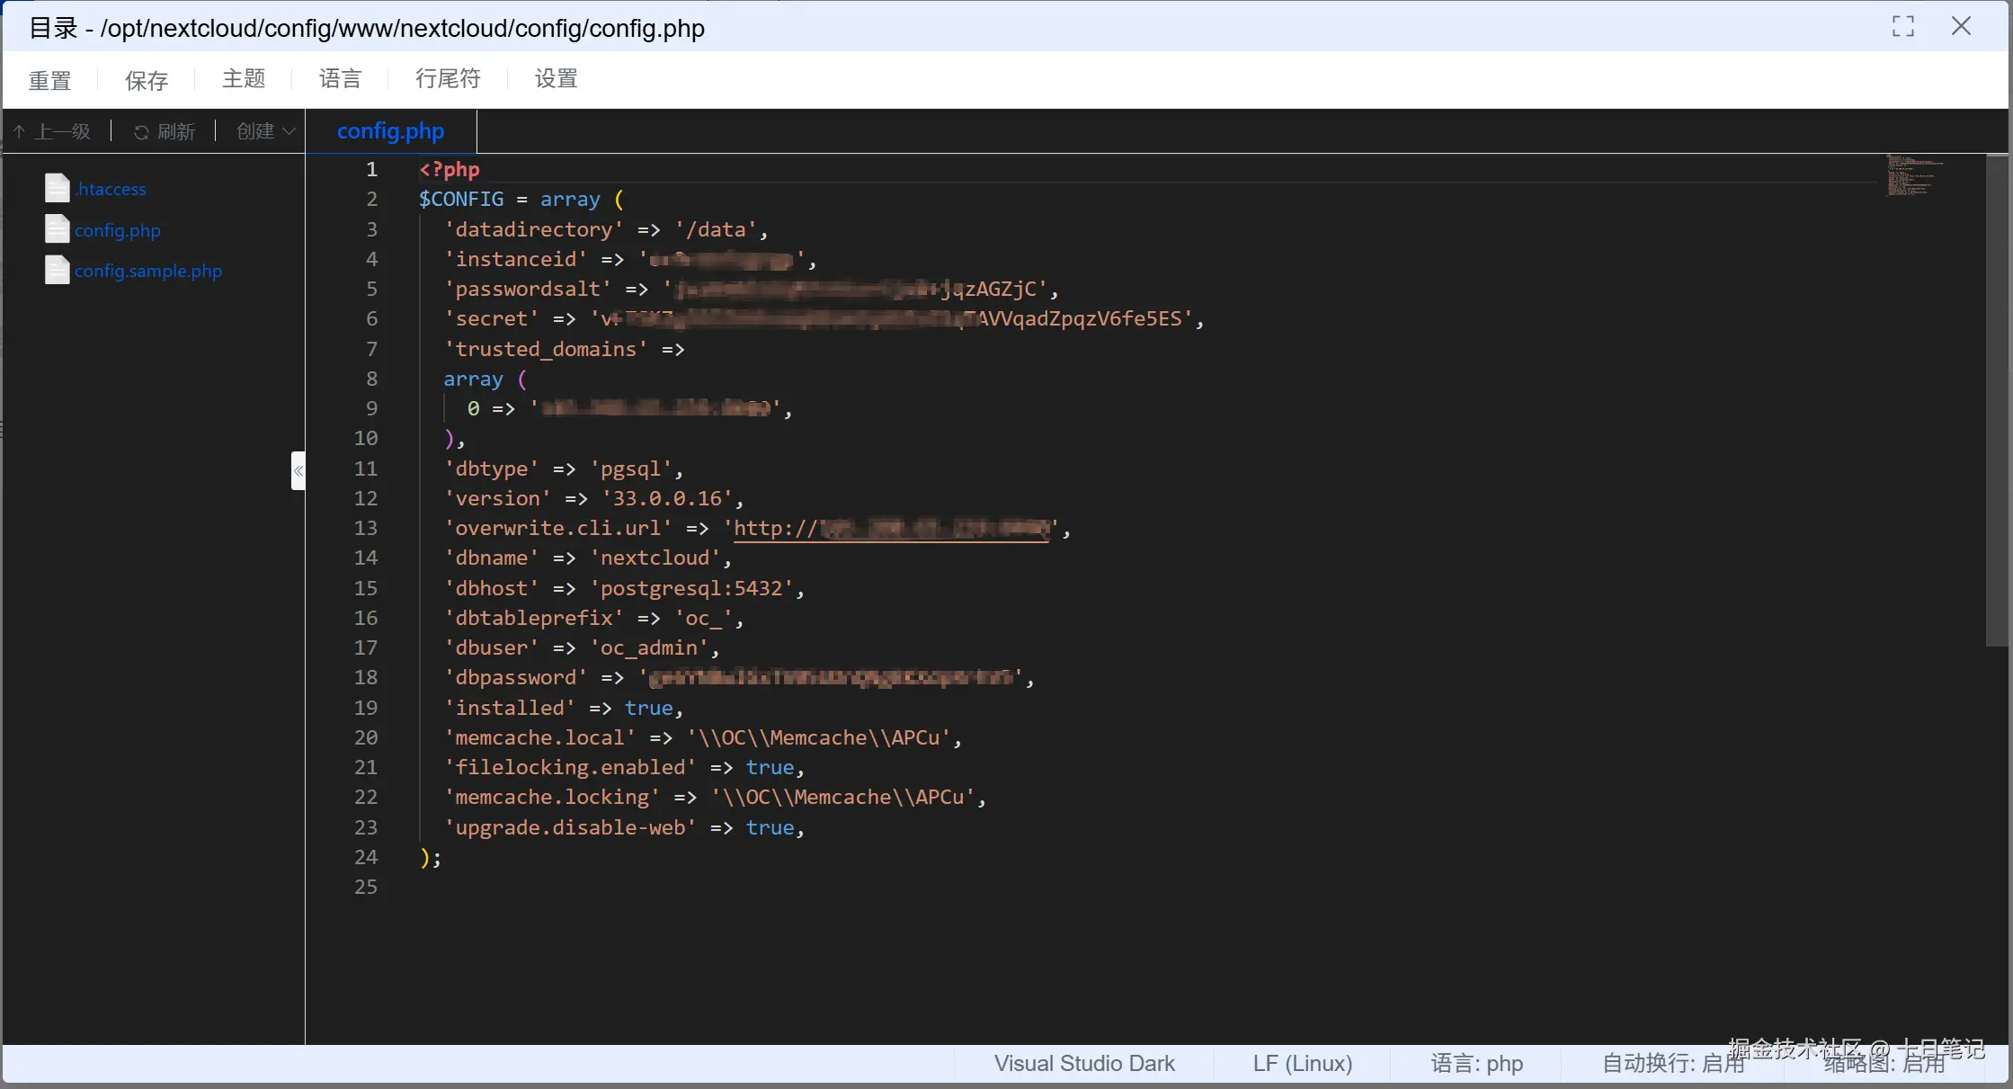The height and width of the screenshot is (1089, 2013).
Task: Click the 保存 save button
Action: tap(147, 81)
